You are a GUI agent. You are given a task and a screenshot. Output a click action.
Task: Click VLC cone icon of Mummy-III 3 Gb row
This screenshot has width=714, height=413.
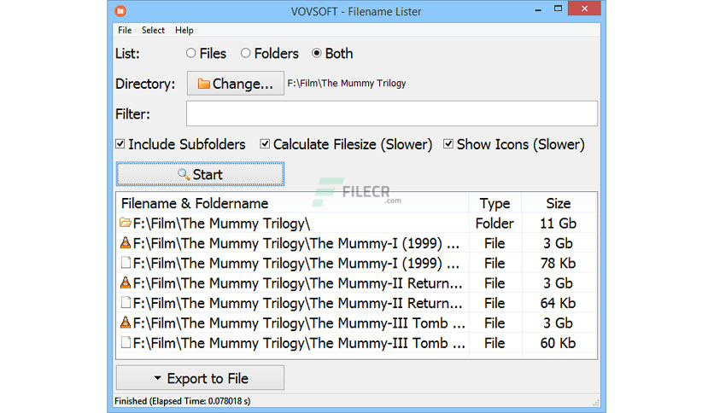126,323
